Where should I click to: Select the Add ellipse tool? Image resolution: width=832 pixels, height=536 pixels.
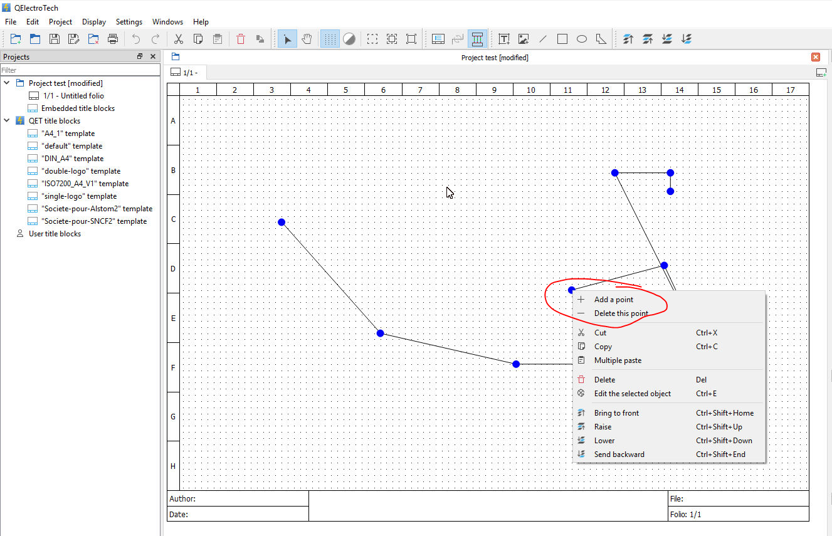pos(582,39)
